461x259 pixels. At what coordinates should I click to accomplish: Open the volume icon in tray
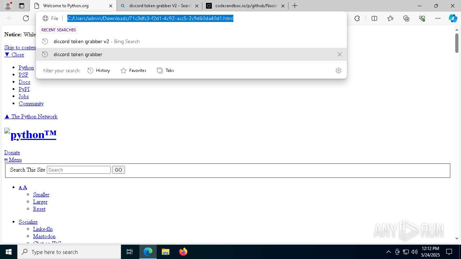click(x=414, y=252)
